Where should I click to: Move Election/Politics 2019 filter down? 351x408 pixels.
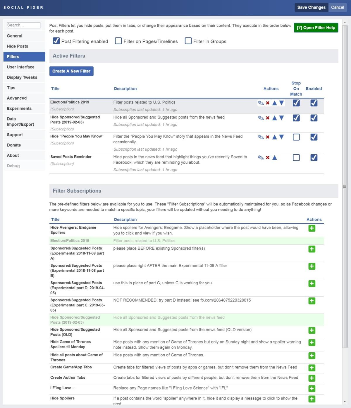pyautogui.click(x=281, y=103)
